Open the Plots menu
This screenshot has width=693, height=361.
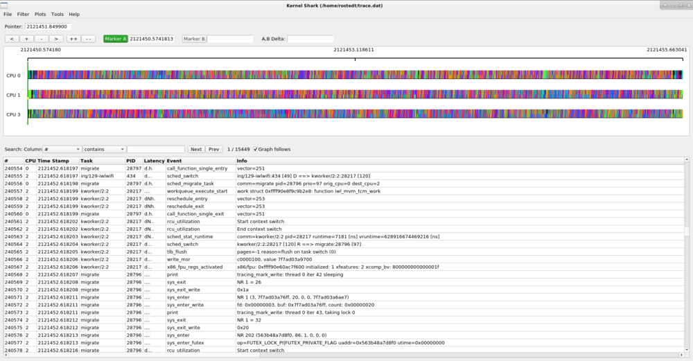(x=40, y=14)
